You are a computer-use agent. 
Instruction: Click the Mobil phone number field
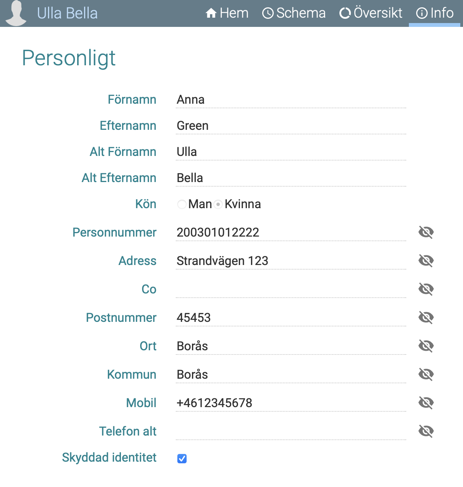[x=291, y=403]
